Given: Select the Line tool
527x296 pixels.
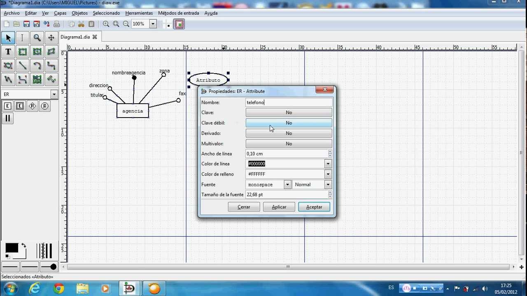Looking at the screenshot, I should (23, 65).
